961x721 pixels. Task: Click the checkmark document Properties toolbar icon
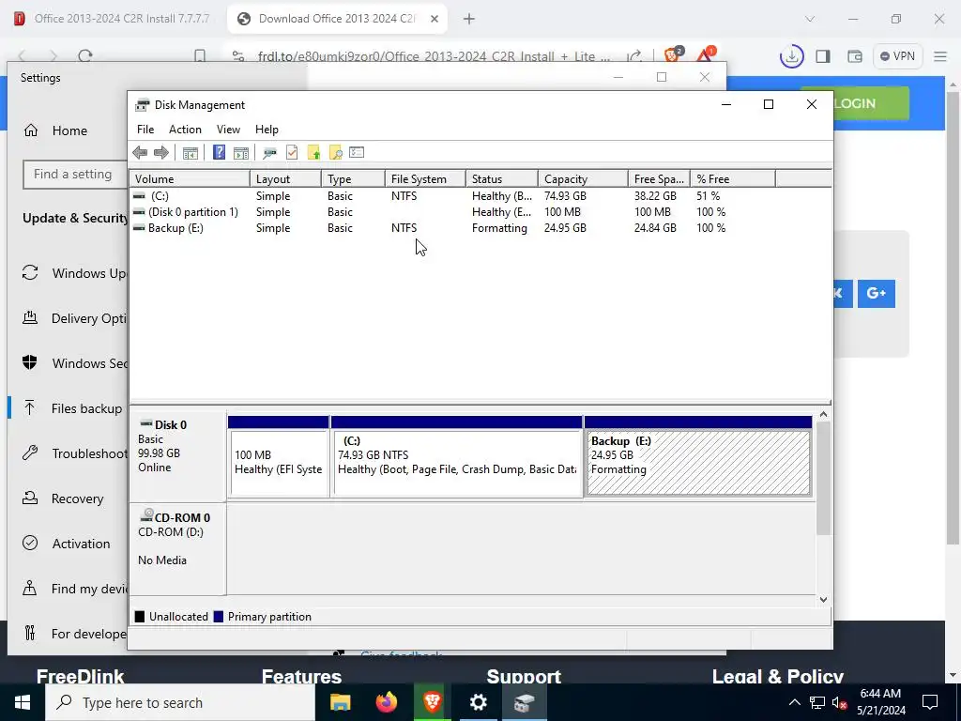tap(292, 153)
